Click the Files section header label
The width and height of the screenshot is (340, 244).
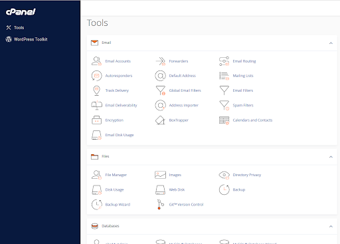[106, 156]
